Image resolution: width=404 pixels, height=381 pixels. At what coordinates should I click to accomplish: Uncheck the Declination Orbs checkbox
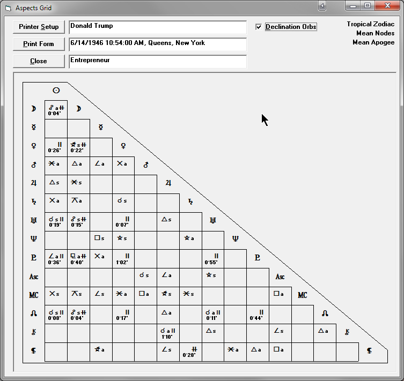coord(259,27)
